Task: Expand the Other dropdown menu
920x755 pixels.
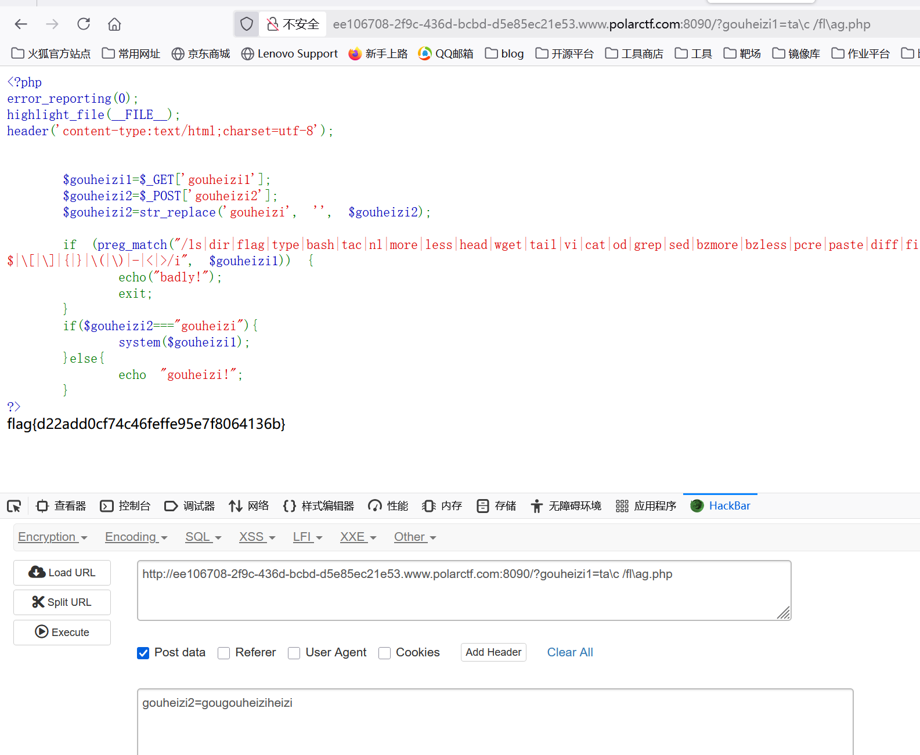Action: coord(415,537)
